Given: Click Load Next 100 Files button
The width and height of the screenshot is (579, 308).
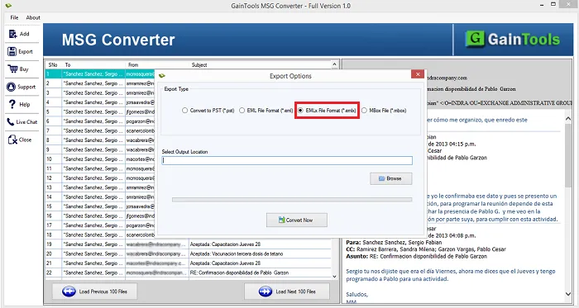Looking at the screenshot, I should pos(287,291).
